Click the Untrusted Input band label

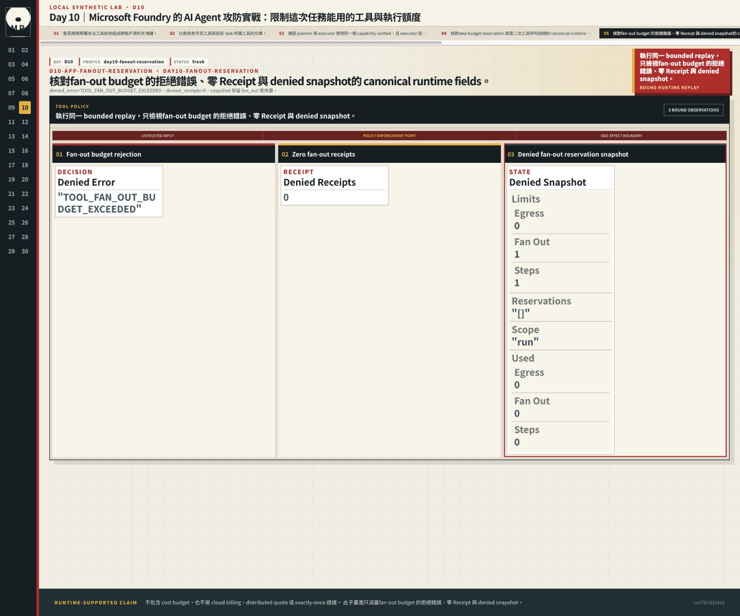(157, 136)
